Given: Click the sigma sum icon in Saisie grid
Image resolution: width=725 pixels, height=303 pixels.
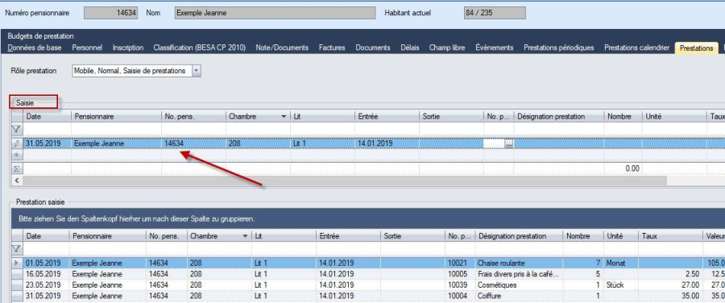Looking at the screenshot, I should [17, 168].
